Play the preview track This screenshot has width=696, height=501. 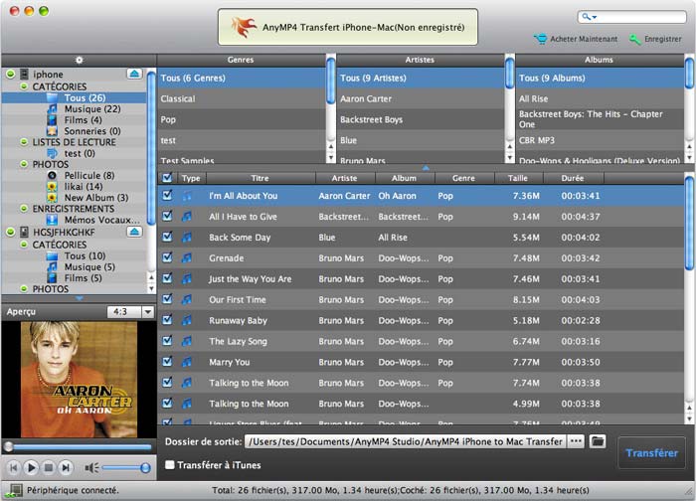click(x=31, y=468)
